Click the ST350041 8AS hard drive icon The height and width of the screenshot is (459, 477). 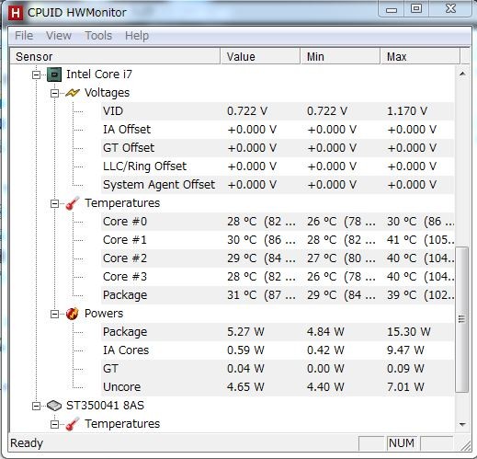[x=54, y=406]
